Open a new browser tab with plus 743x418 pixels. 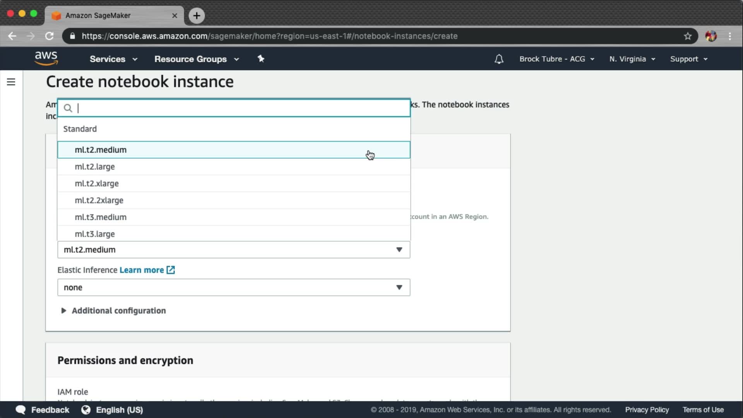point(197,15)
